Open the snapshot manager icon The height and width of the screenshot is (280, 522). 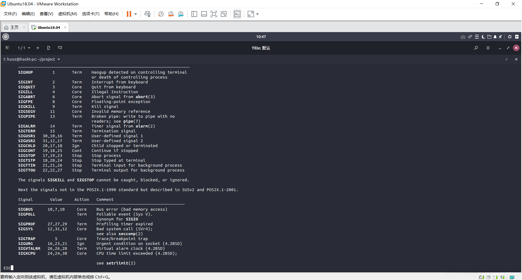(x=181, y=14)
